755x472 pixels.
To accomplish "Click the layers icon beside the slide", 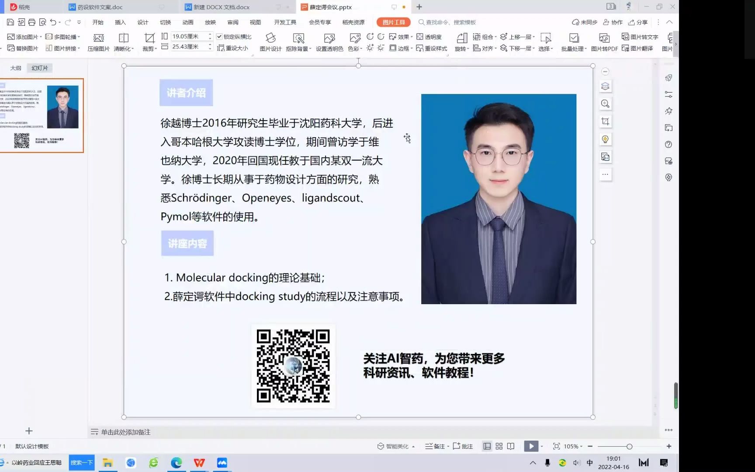I will point(605,87).
